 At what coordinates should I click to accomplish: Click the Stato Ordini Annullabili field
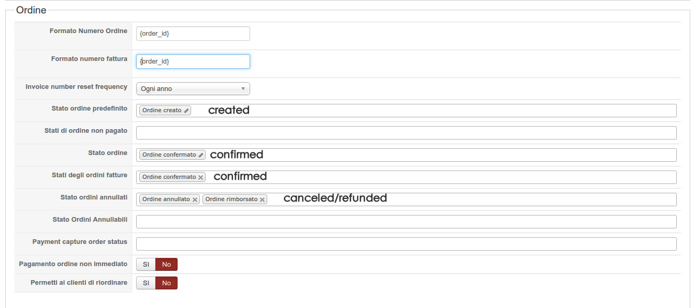click(406, 222)
